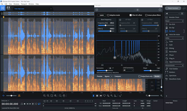
Task: Select the magic wand selection tool
Action: point(112,96)
